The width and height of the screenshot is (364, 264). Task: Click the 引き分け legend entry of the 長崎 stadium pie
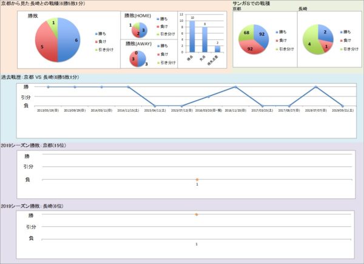[x=349, y=49]
